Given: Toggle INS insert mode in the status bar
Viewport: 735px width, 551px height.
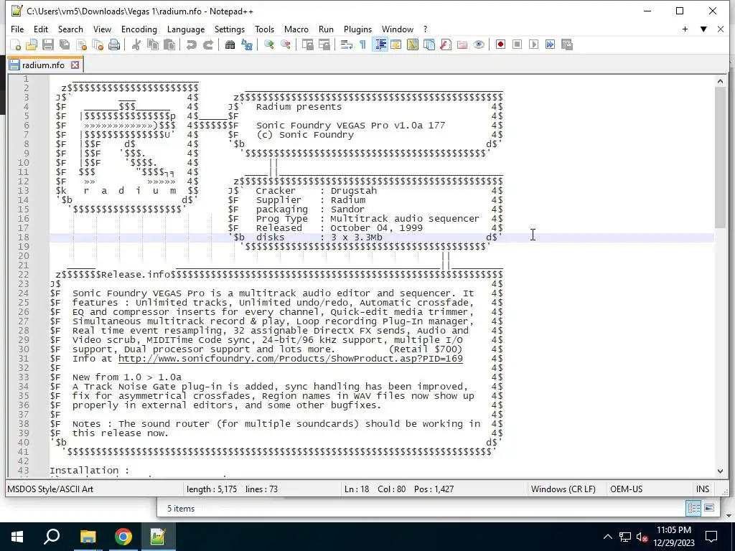Looking at the screenshot, I should pos(703,489).
